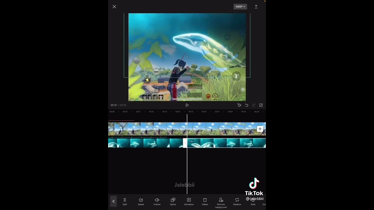Image resolution: width=374 pixels, height=210 pixels.
Task: Click the 00:15 current time readout
Action: 114,105
